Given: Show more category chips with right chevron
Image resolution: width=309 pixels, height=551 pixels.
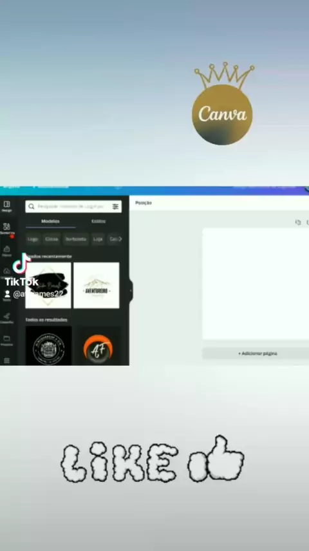Looking at the screenshot, I should [120, 239].
